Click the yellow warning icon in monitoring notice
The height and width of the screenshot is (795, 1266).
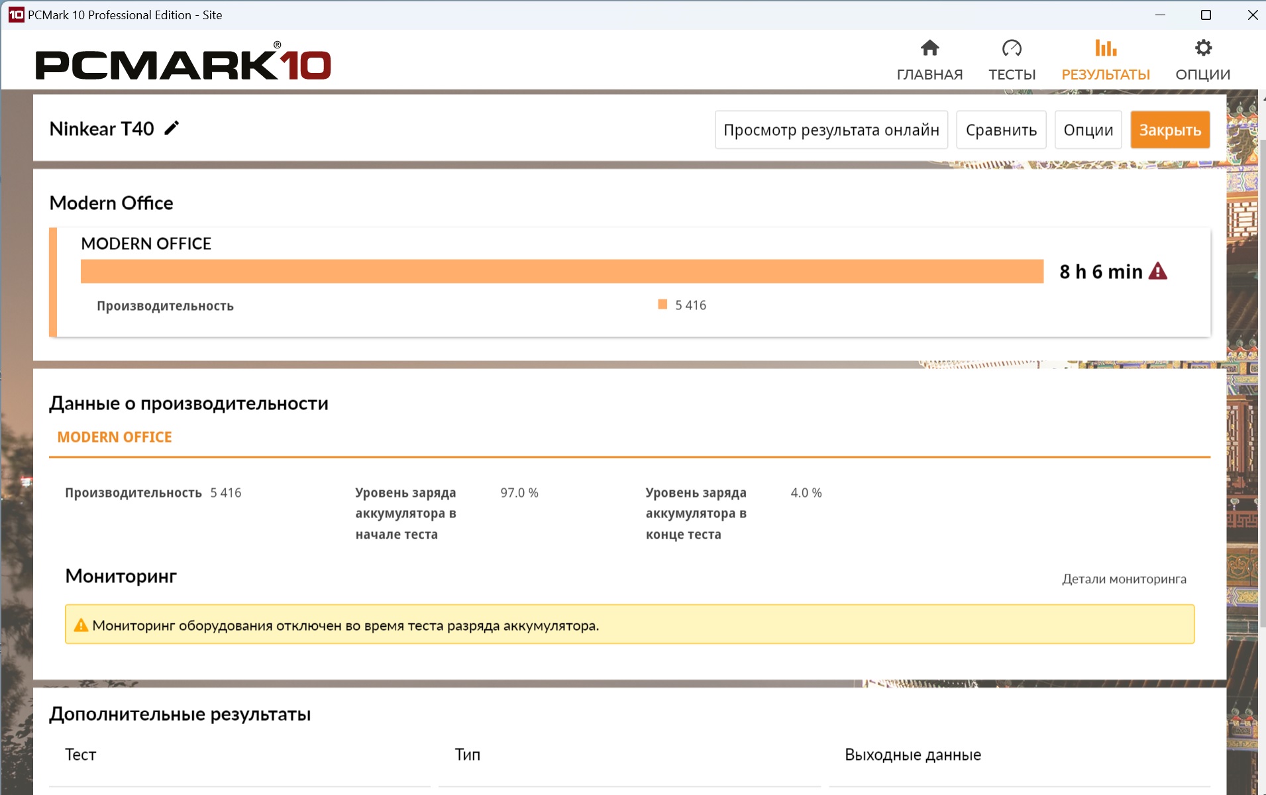[x=81, y=625]
